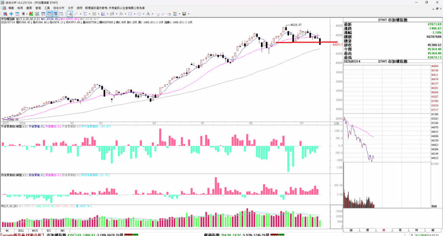Viewport: 443px width, 236px height.
Task: Select the 解 tab in right panel
Action: (x=433, y=230)
